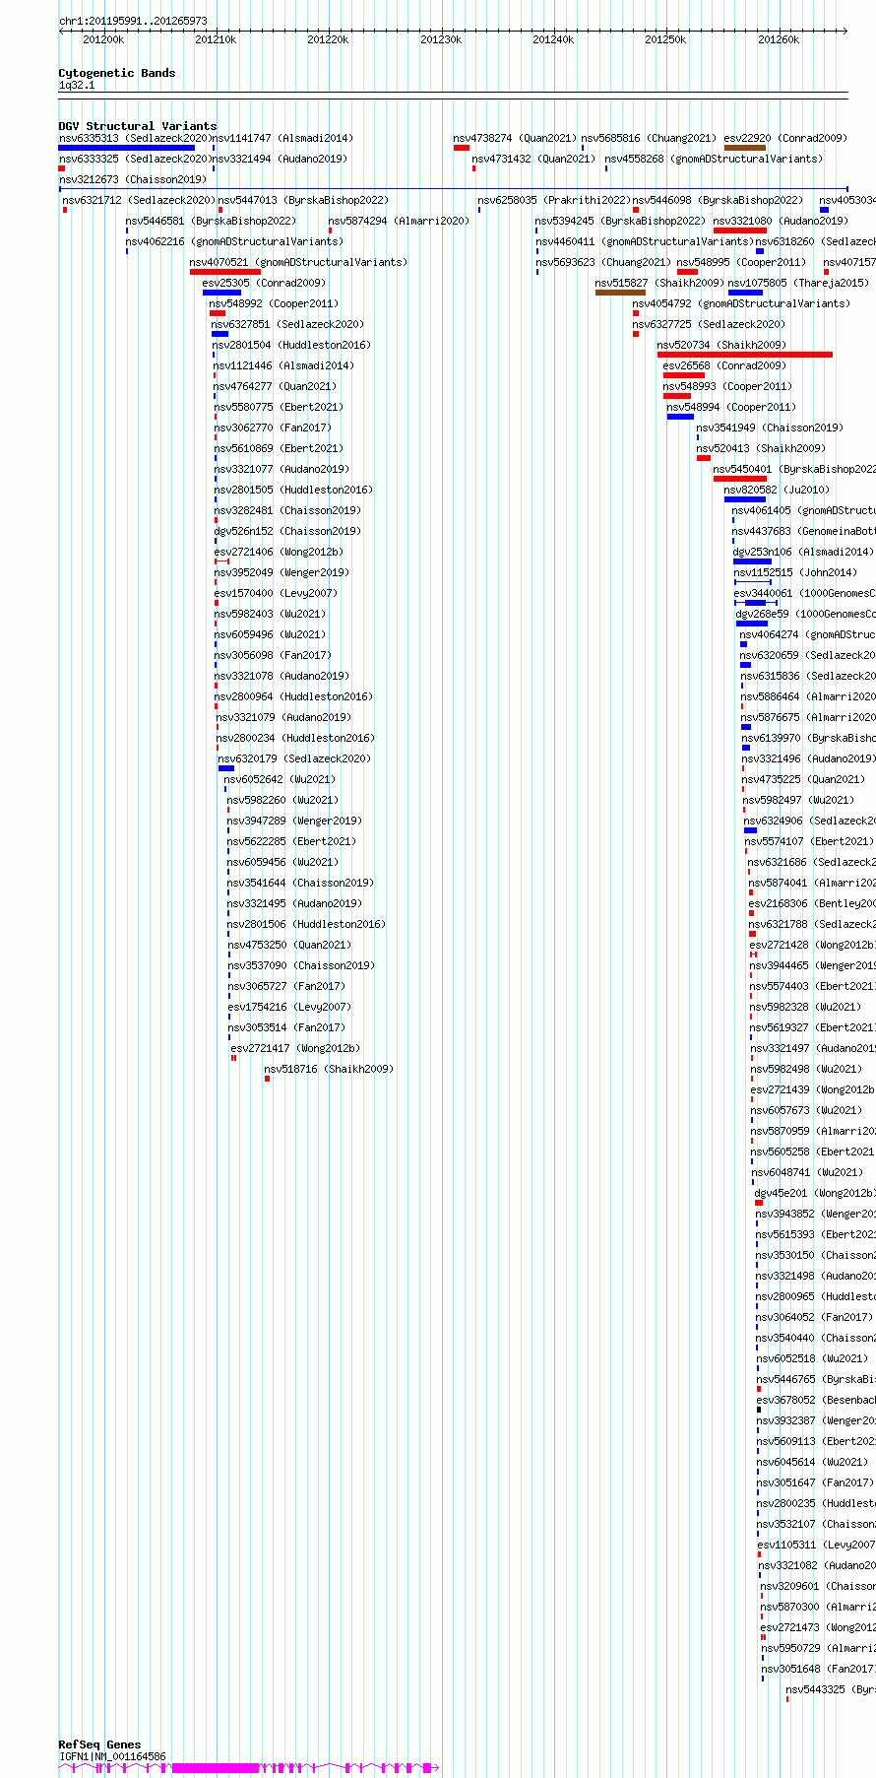Open variant nsv6333325 (Sedlazeck2020)
This screenshot has height=1778, width=876.
pos(135,159)
